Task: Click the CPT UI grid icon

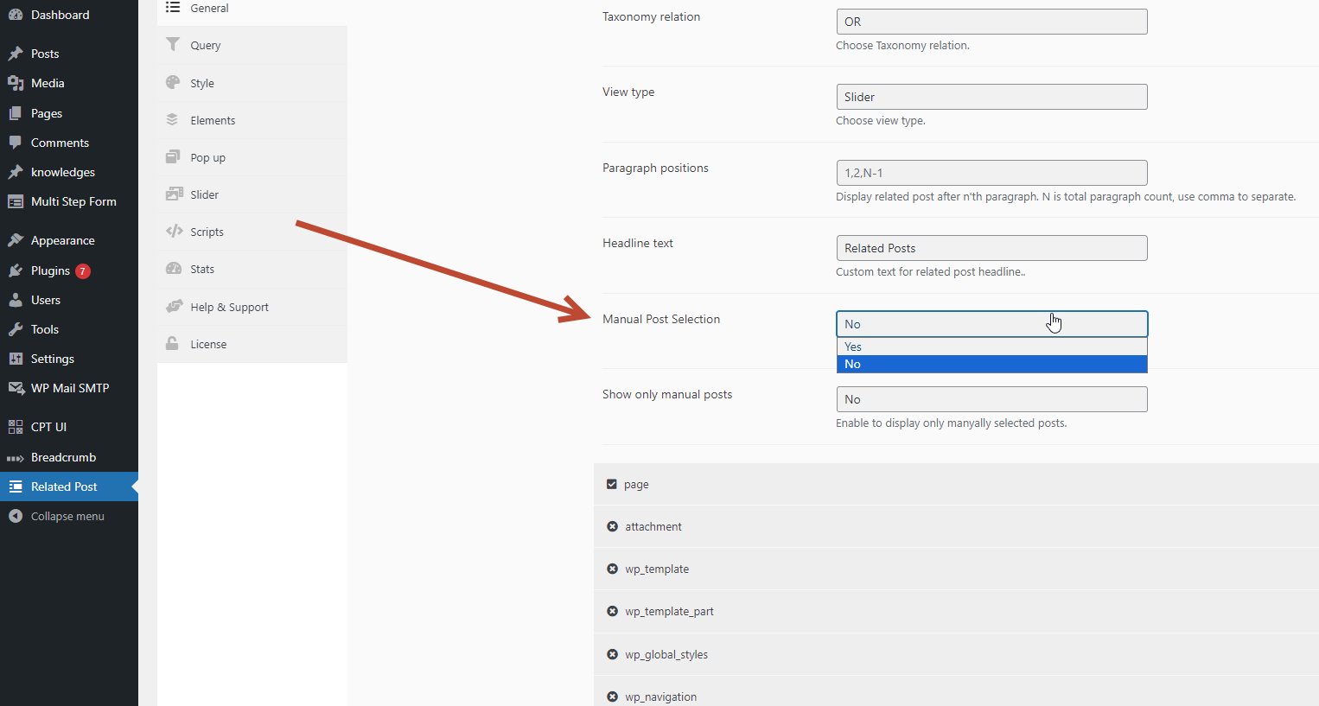Action: tap(16, 427)
